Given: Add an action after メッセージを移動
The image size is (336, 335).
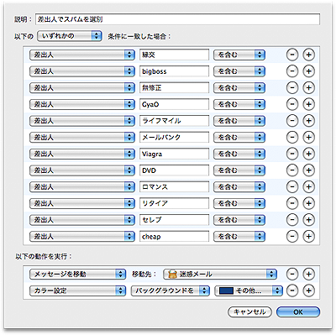Looking at the screenshot, I should (x=308, y=274).
